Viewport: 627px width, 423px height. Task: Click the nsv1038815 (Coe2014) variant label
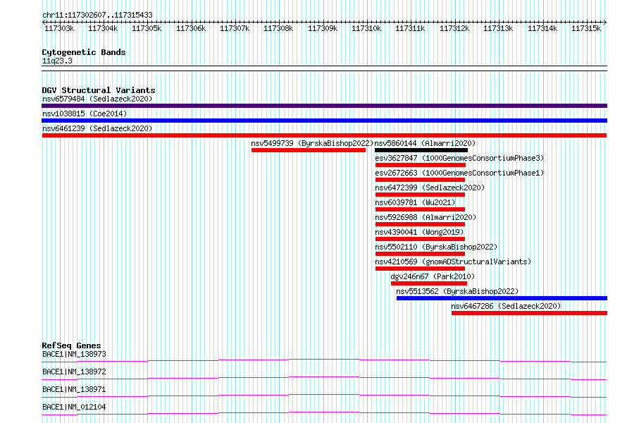point(85,114)
